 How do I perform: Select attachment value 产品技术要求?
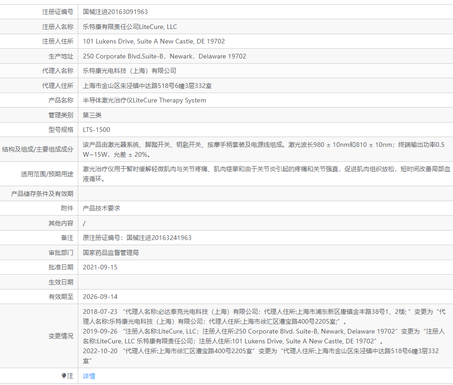101,208
